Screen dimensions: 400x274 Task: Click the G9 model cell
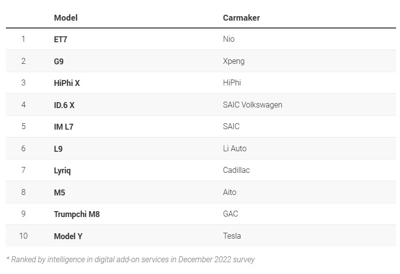pyautogui.click(x=58, y=61)
